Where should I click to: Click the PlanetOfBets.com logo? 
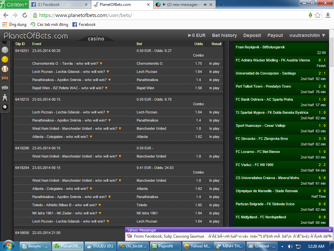click(36, 36)
